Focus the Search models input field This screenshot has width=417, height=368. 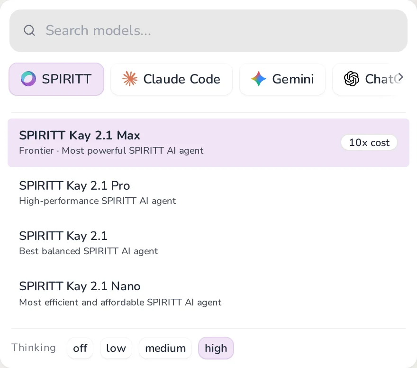[x=208, y=31]
